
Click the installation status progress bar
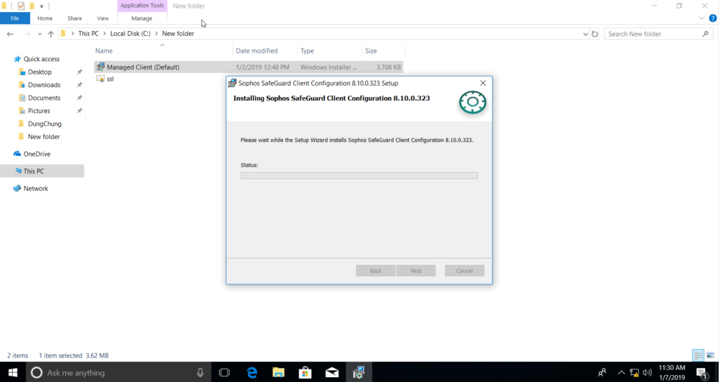click(359, 176)
